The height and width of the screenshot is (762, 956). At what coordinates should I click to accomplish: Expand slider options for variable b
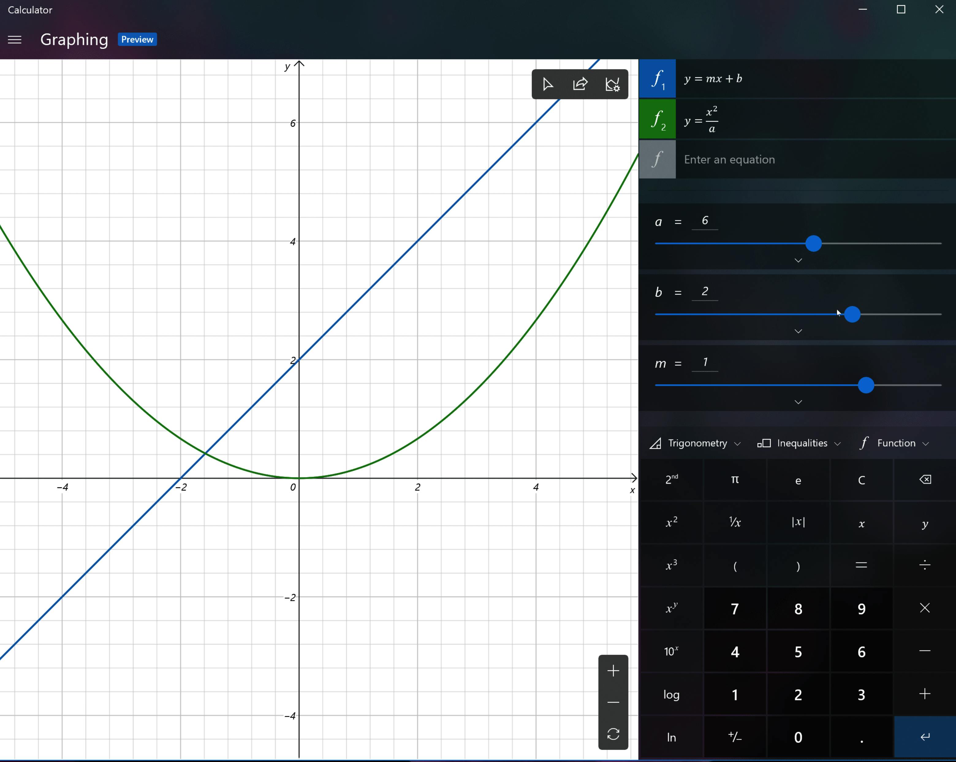[798, 331]
